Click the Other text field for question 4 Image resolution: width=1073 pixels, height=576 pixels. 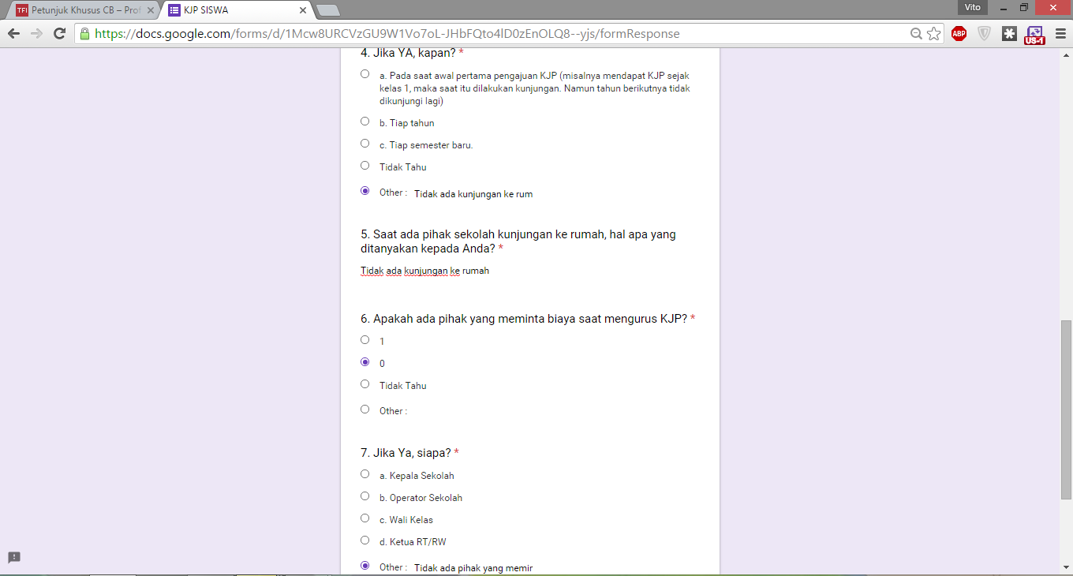click(x=473, y=194)
